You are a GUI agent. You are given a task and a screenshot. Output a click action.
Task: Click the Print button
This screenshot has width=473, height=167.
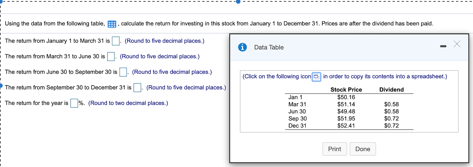pyautogui.click(x=334, y=149)
